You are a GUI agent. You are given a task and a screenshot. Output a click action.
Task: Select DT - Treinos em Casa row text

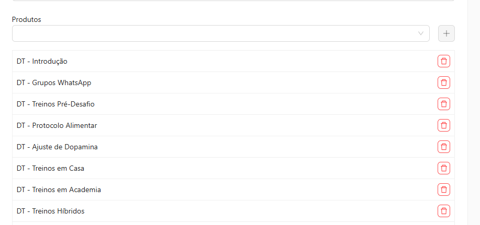pyautogui.click(x=50, y=168)
